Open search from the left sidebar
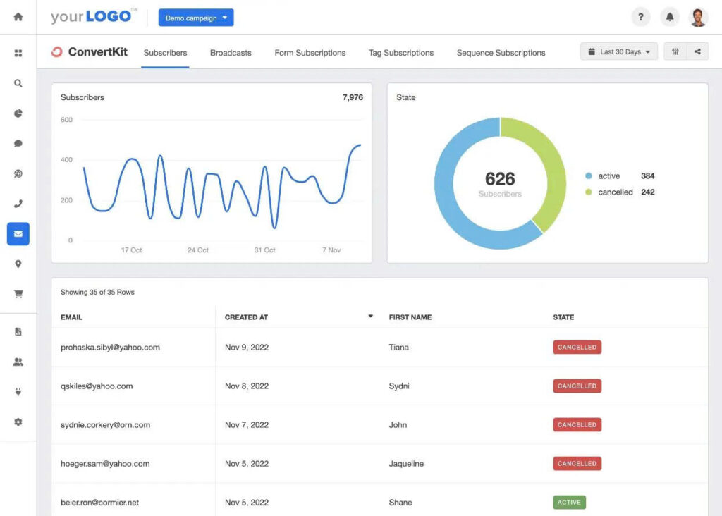The height and width of the screenshot is (516, 722). coord(18,83)
